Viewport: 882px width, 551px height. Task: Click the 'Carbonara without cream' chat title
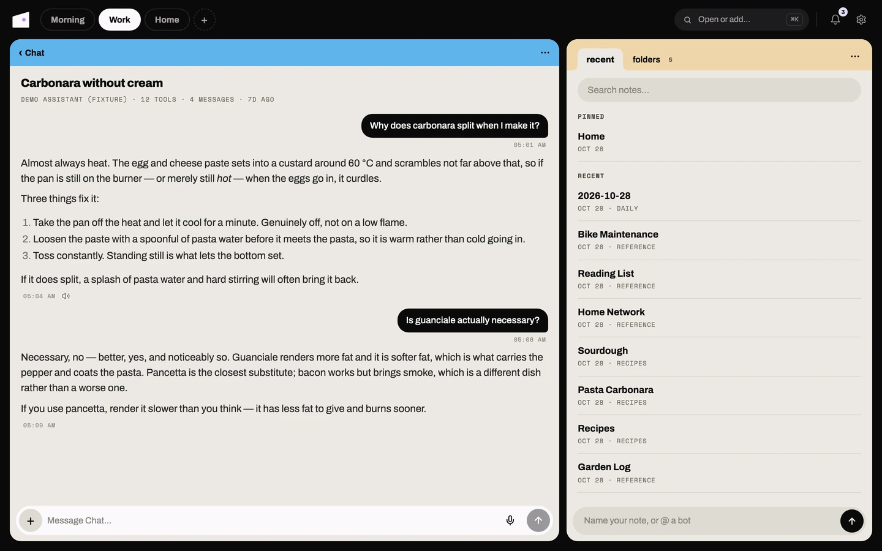(92, 83)
